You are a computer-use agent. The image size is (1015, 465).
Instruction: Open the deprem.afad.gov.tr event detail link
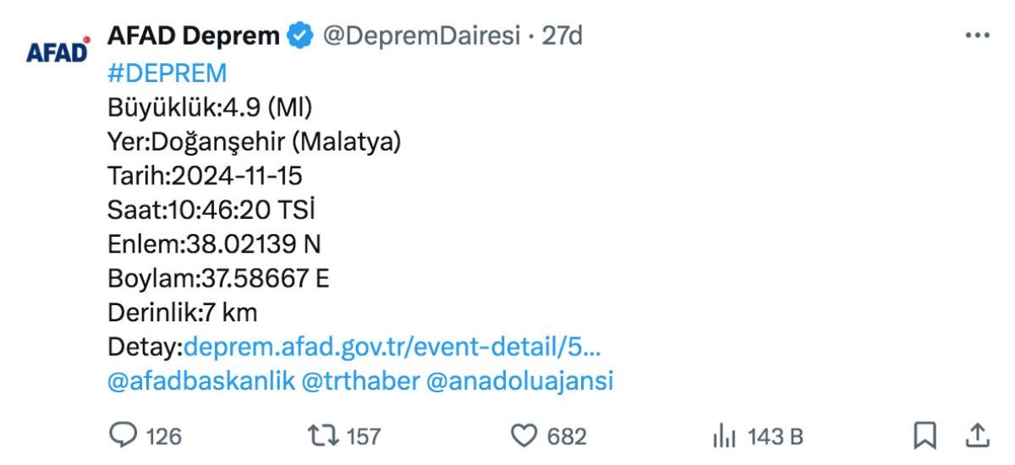(392, 347)
